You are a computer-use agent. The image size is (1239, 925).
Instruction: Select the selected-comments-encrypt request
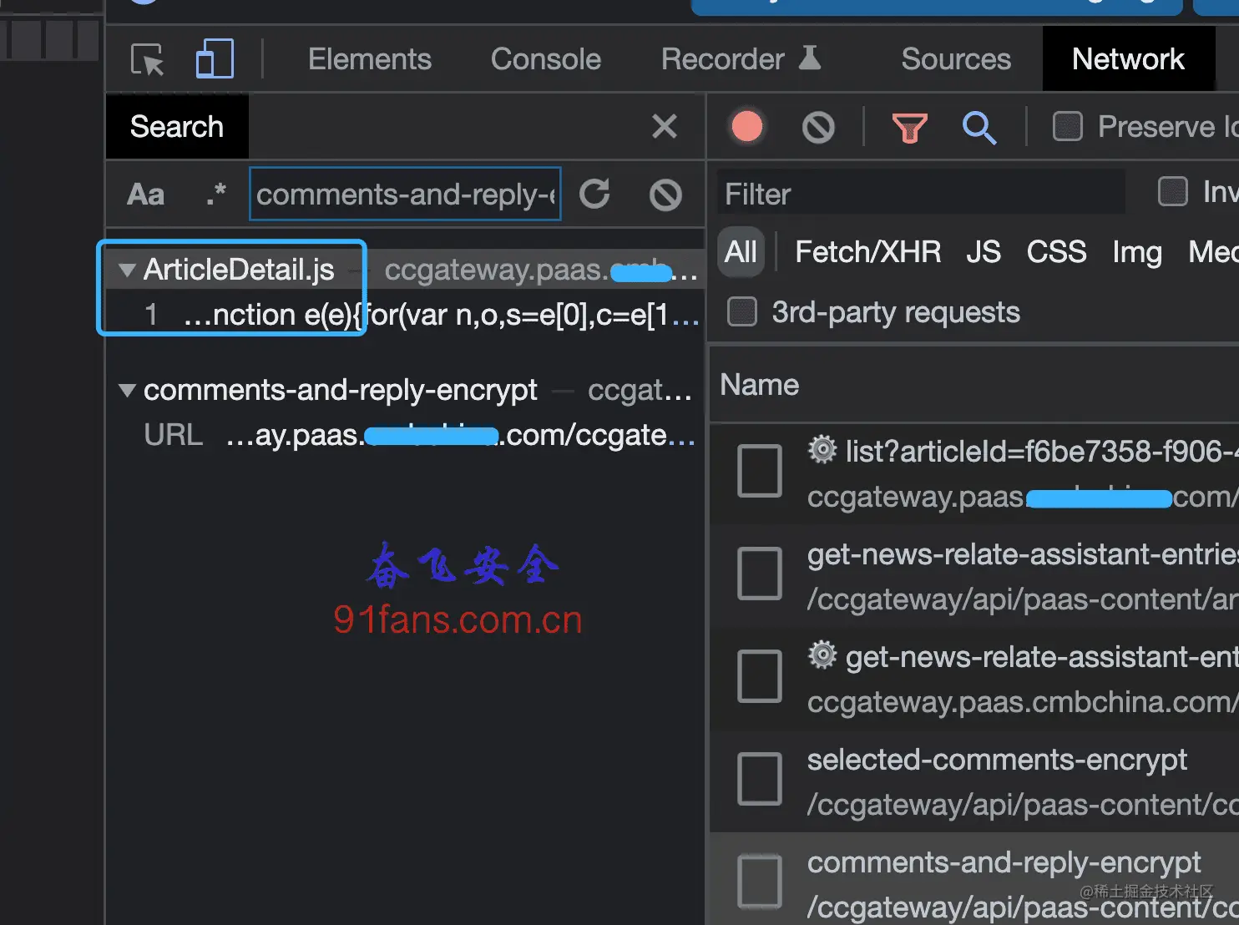point(974,781)
